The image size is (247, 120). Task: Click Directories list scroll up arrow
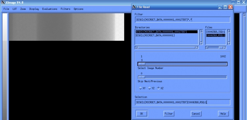tap(201, 31)
